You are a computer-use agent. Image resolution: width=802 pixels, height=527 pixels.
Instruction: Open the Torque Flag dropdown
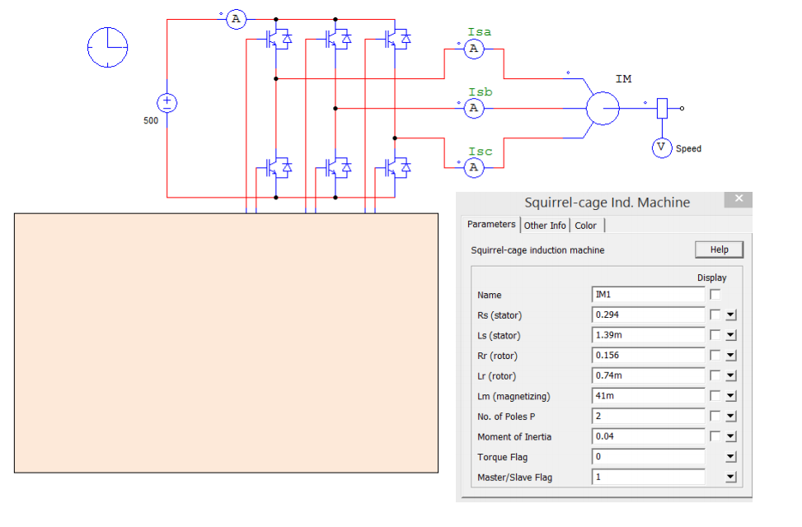point(729,457)
